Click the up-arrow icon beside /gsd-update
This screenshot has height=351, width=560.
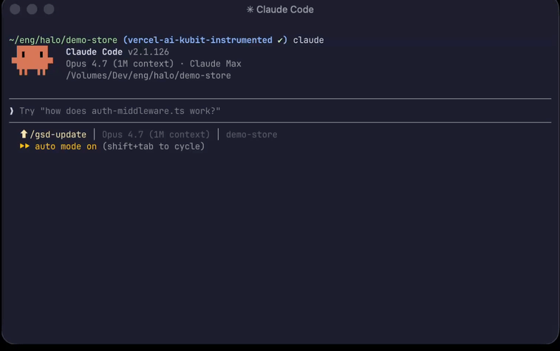(x=24, y=134)
